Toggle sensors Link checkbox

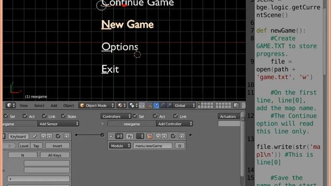pos(44,116)
